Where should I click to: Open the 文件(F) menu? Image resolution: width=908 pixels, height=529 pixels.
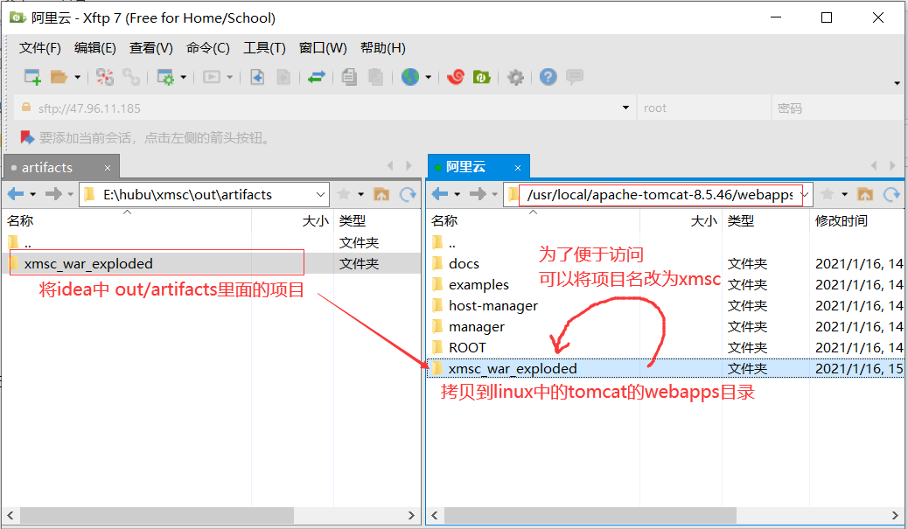tap(40, 48)
